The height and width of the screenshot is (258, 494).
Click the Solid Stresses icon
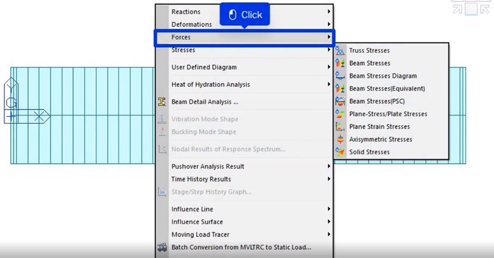340,152
